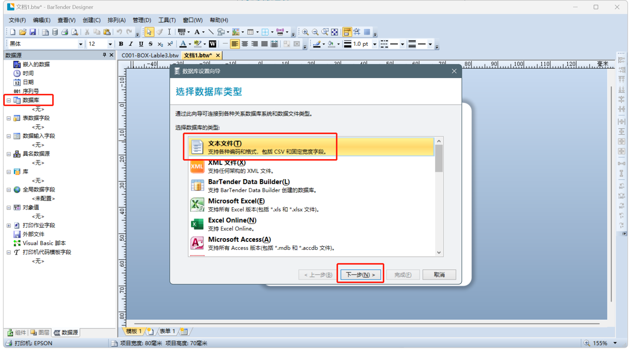Viewport: 631px width, 351px height.
Task: Collapse the 数据库 tree node
Action: click(x=9, y=100)
